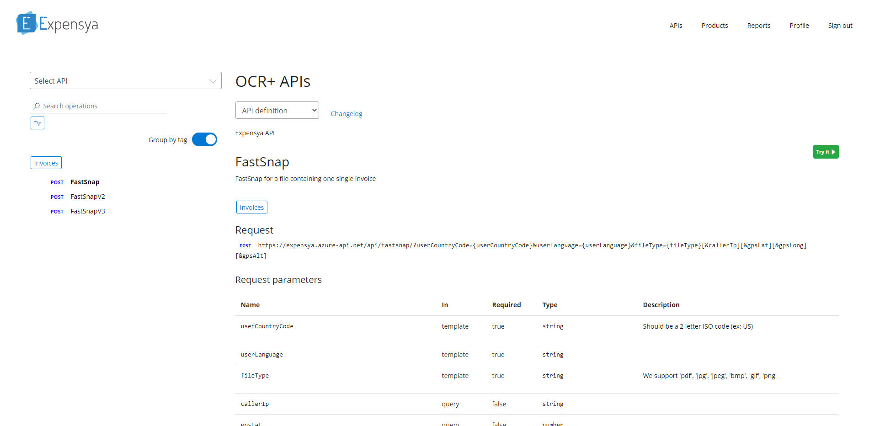The height and width of the screenshot is (426, 869).
Task: Select the FastSnapV3 operation
Action: (88, 211)
